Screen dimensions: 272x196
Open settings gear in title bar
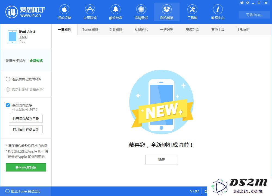click(248, 3)
